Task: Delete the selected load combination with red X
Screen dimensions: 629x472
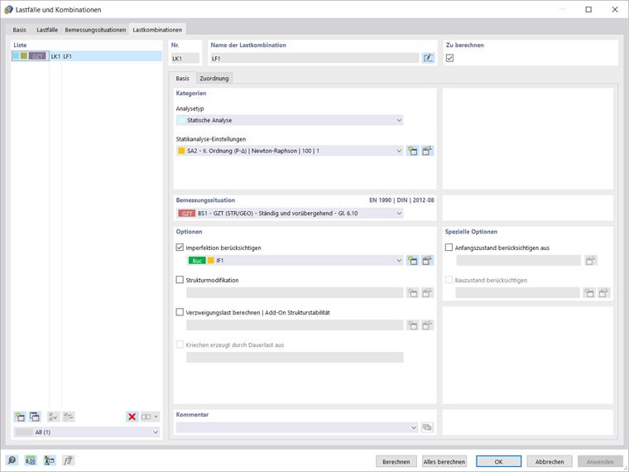Action: click(132, 417)
